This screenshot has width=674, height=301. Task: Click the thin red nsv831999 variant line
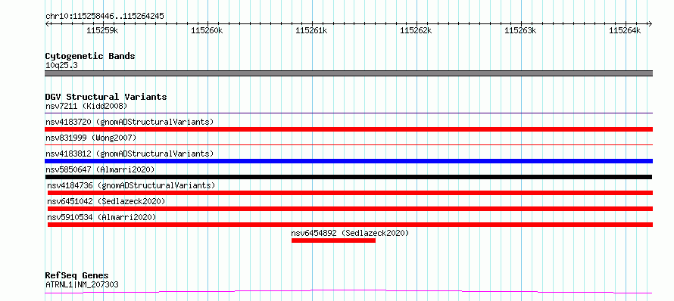(x=348, y=145)
